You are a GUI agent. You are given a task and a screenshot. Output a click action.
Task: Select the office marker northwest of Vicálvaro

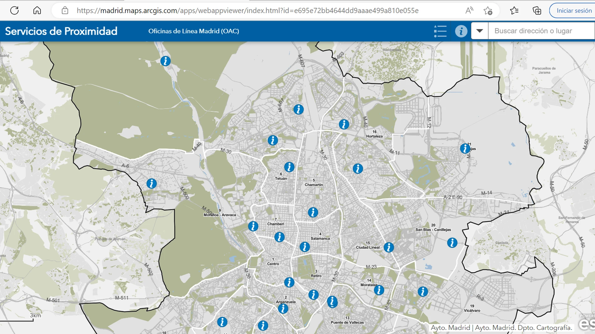[x=422, y=292]
